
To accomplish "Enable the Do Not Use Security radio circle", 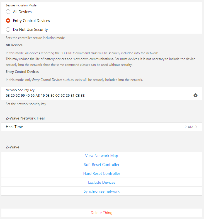I will pyautogui.click(x=8, y=29).
